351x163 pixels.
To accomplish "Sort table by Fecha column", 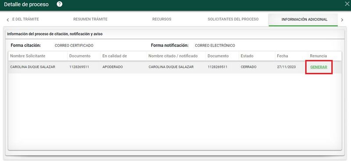I will click(x=283, y=56).
